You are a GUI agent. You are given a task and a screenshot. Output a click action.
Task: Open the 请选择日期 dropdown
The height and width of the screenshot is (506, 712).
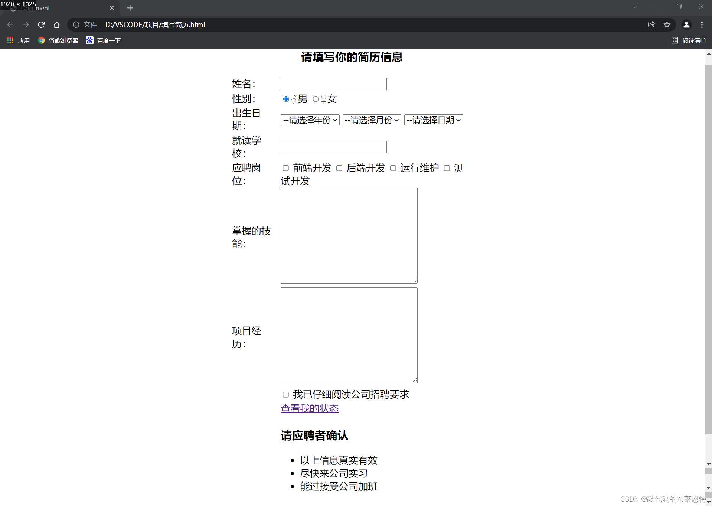(x=433, y=120)
